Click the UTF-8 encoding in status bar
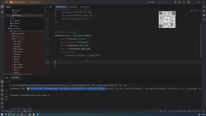 tap(175, 111)
